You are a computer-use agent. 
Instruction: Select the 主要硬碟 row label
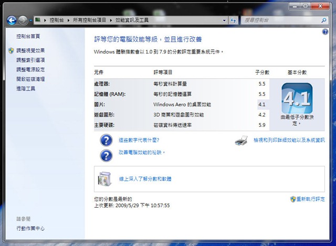point(104,125)
